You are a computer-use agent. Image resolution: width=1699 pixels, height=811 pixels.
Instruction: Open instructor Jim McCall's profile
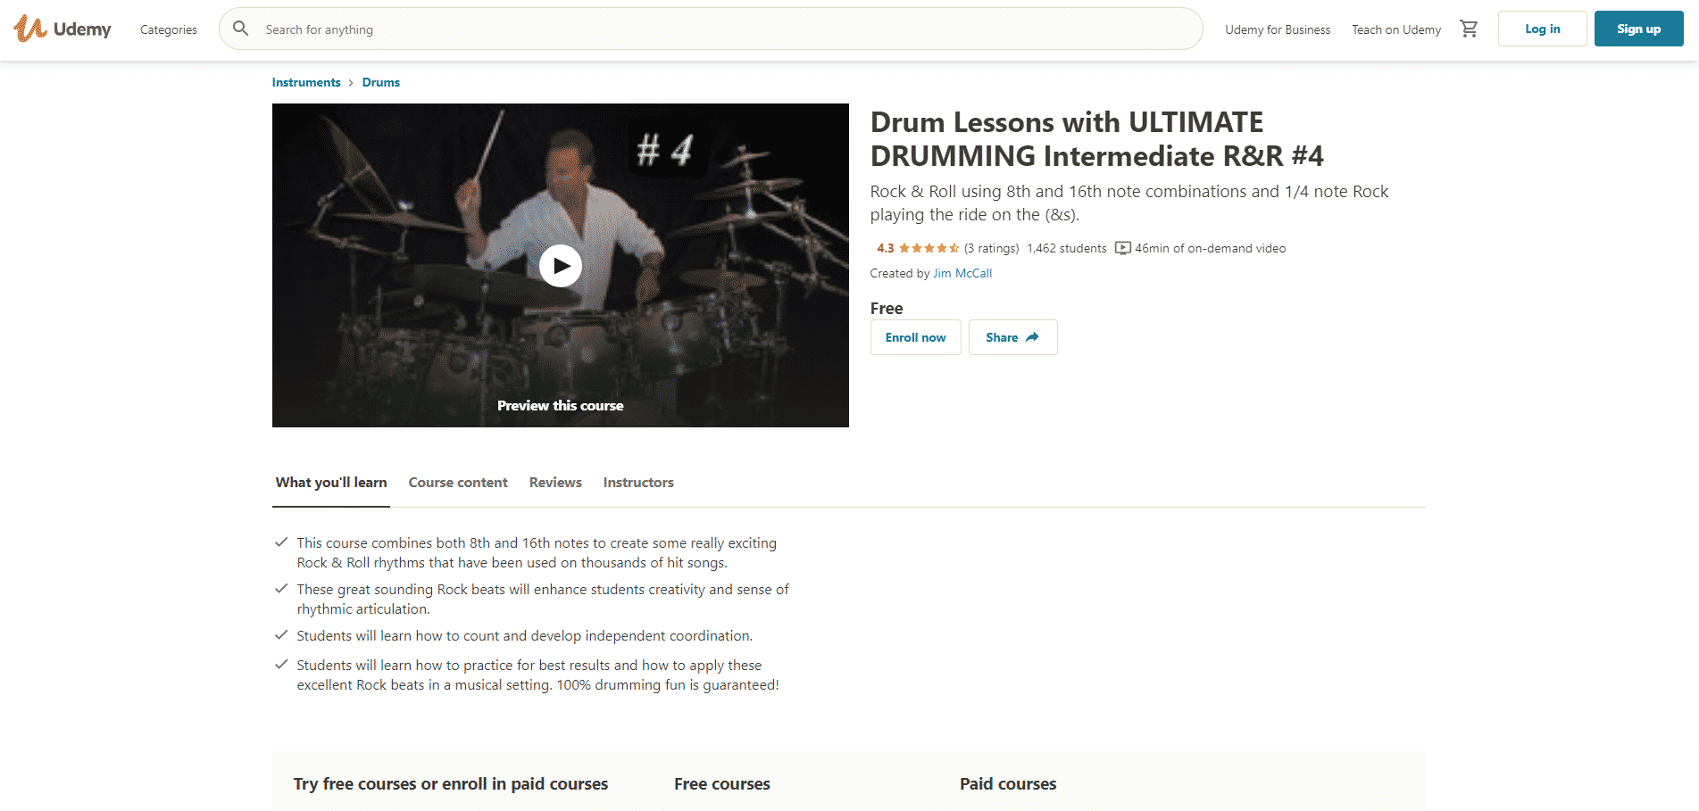[x=962, y=274]
